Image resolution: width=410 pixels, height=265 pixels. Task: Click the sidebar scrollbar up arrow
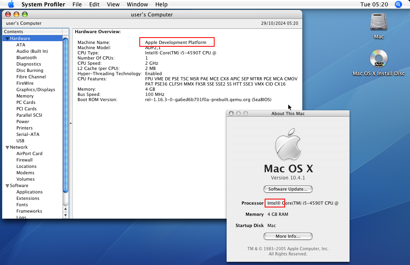(65, 209)
